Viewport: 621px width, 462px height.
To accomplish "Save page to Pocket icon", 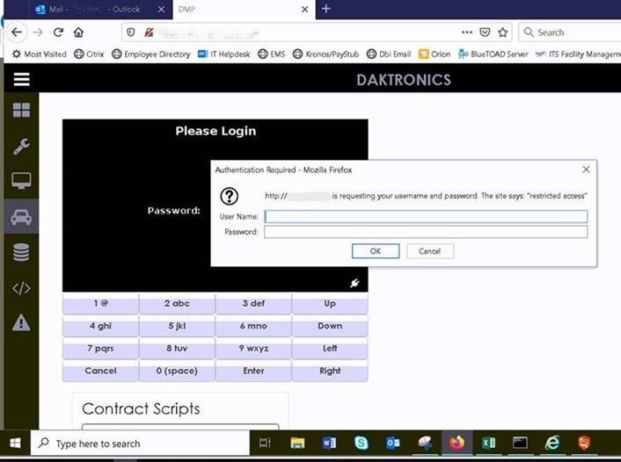I will tap(485, 32).
